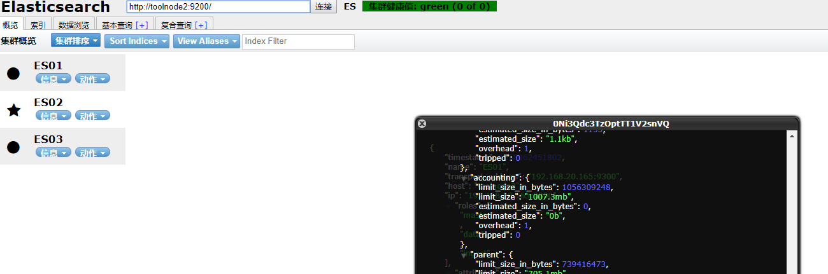Viewport: 828px width, 274px height.
Task: Focus the Index Filter input field
Action: coord(298,41)
